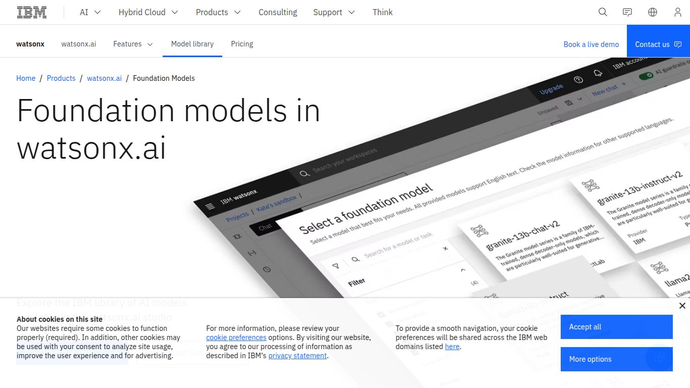Open More options for cookies
The width and height of the screenshot is (690, 388).
tap(616, 359)
